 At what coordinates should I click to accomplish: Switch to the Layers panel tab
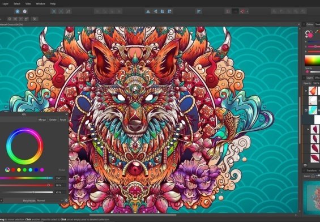point(310,78)
